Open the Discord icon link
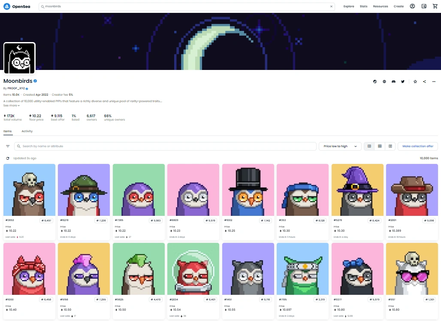 point(393,82)
